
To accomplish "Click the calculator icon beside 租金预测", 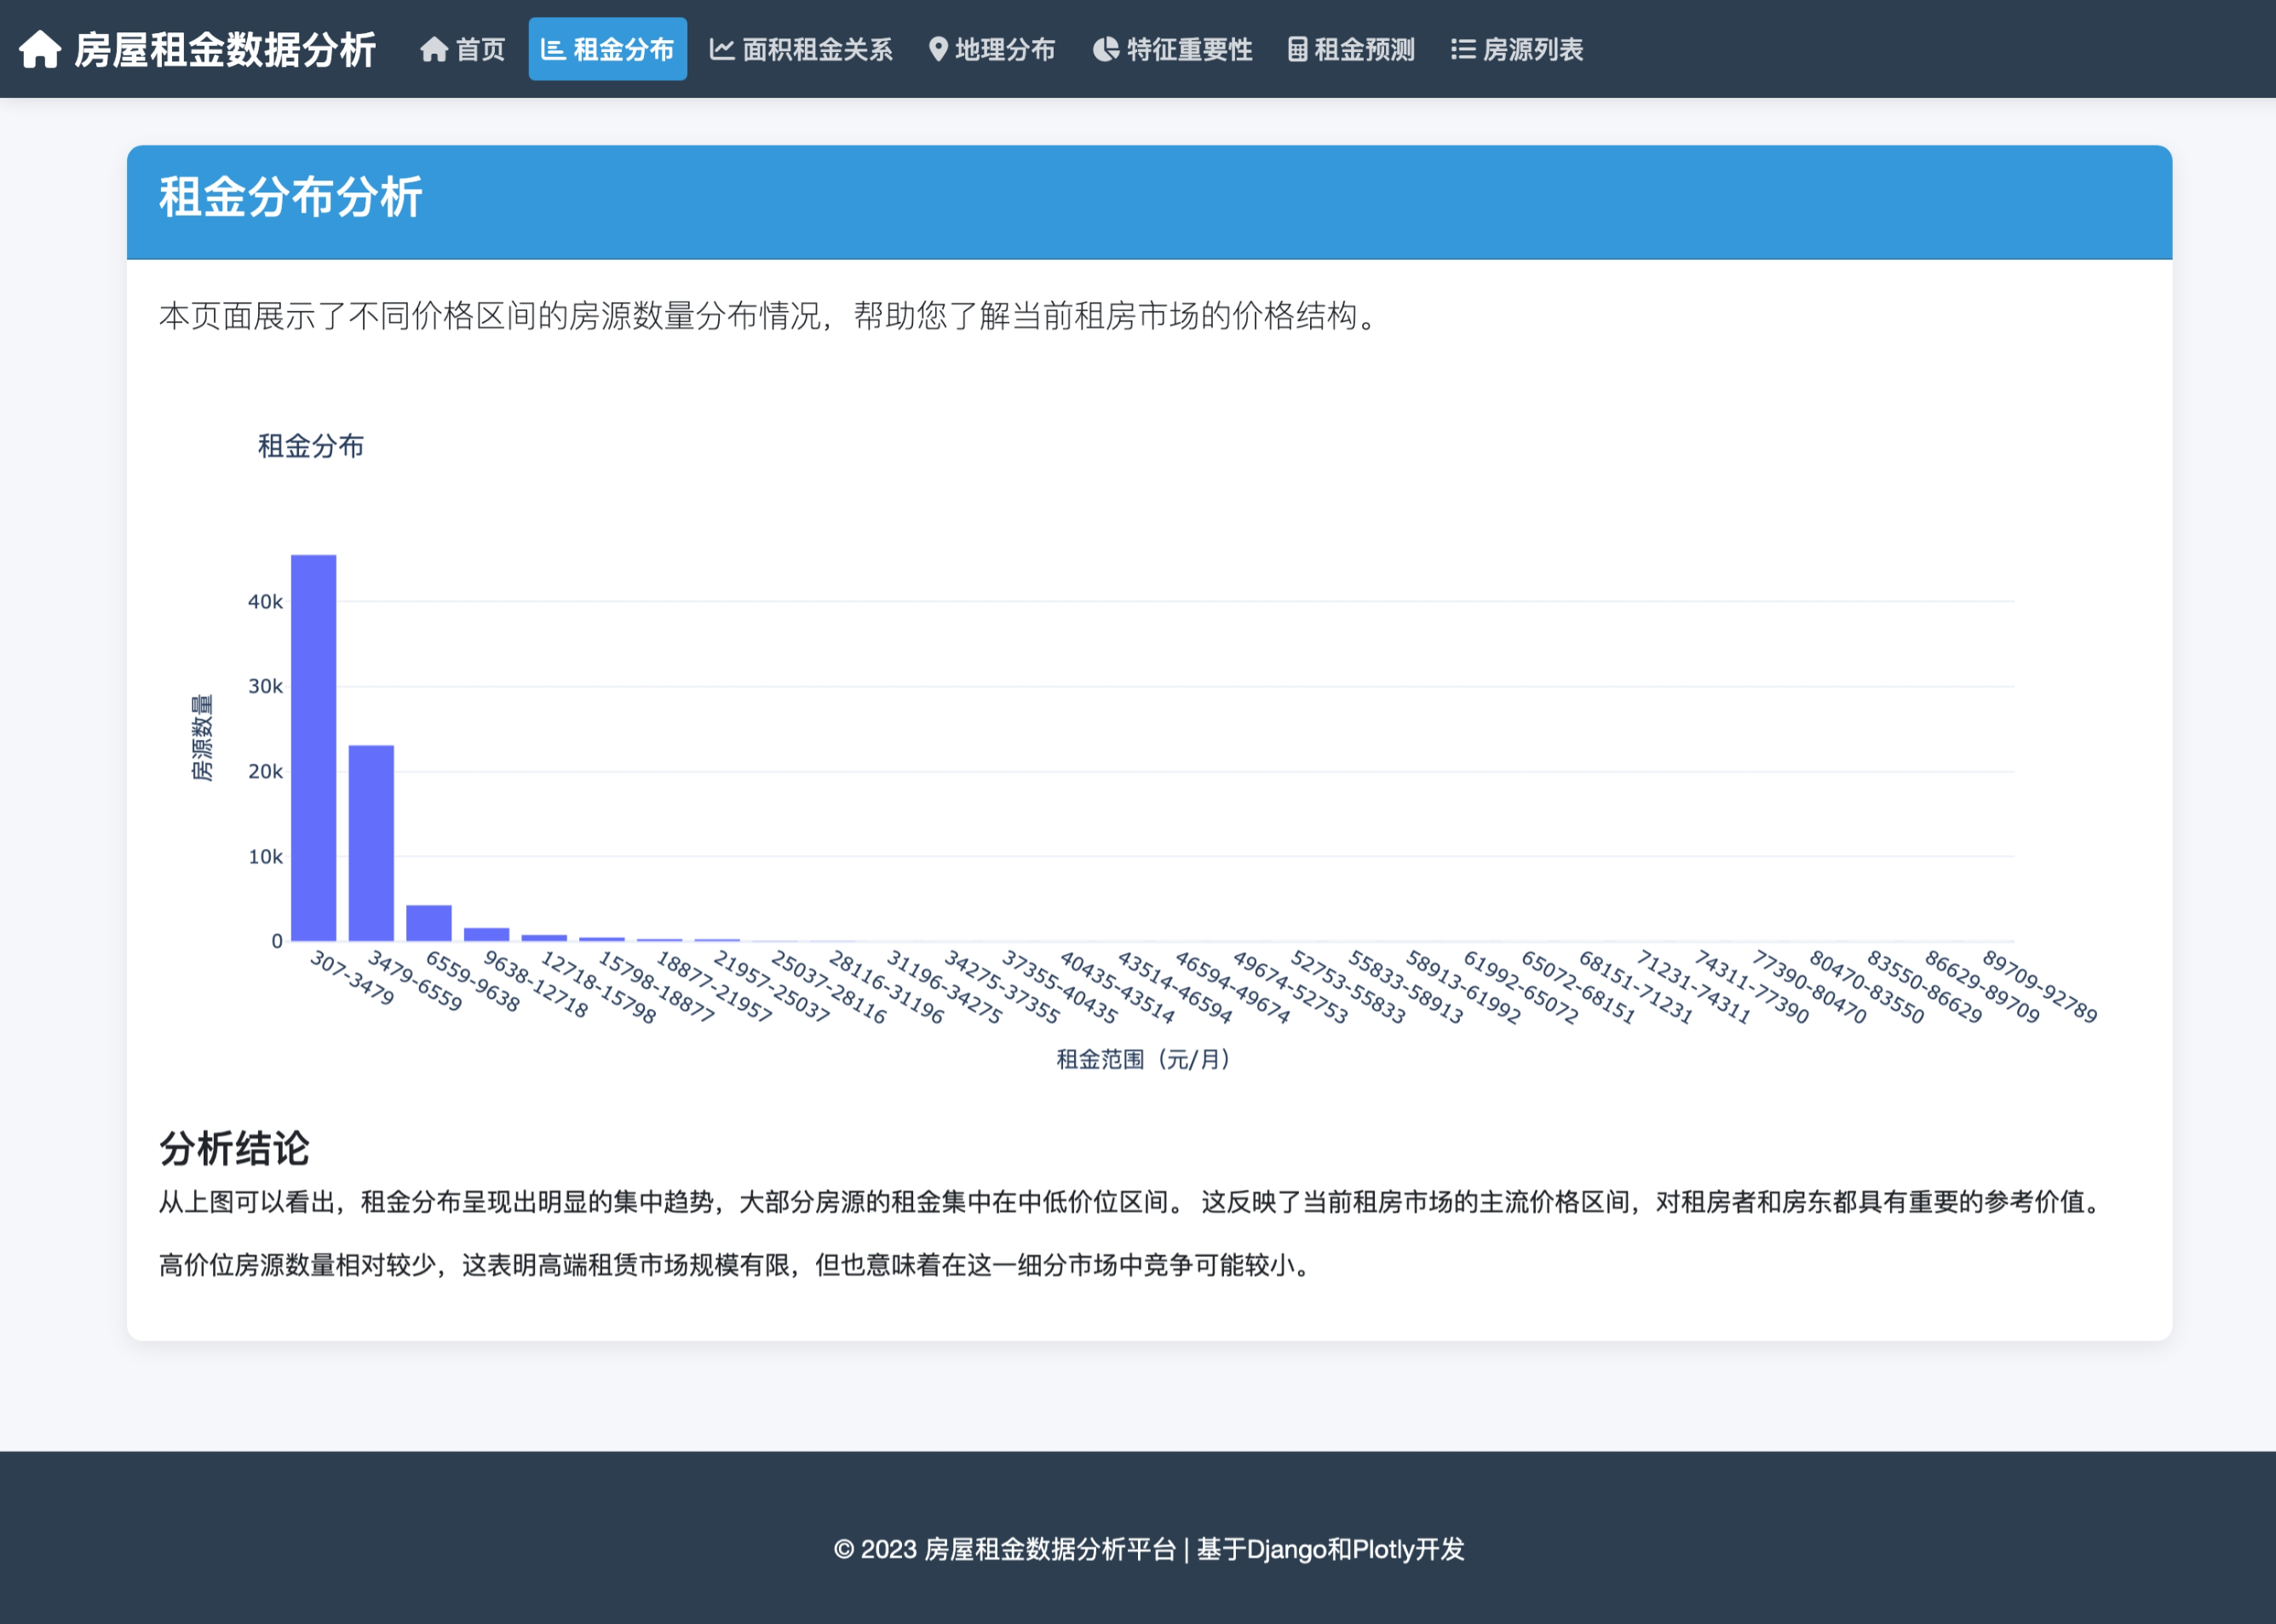I will (x=1297, y=49).
